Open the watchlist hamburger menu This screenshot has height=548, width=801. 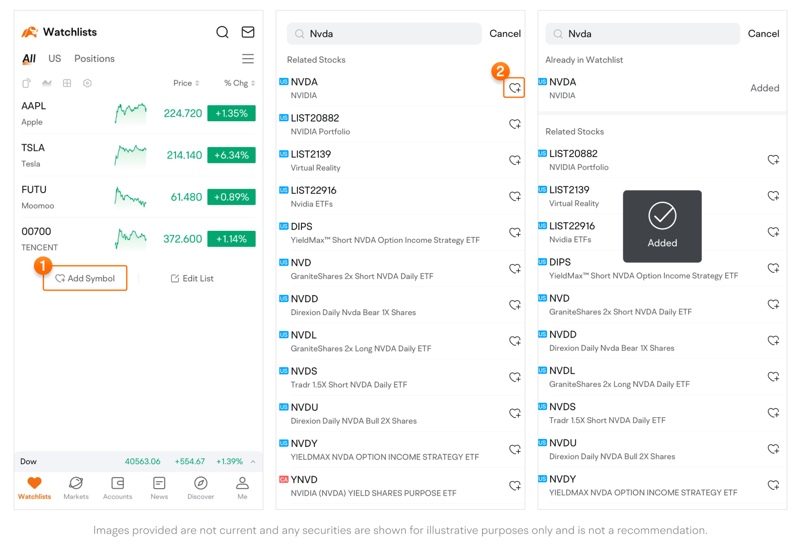pos(248,59)
